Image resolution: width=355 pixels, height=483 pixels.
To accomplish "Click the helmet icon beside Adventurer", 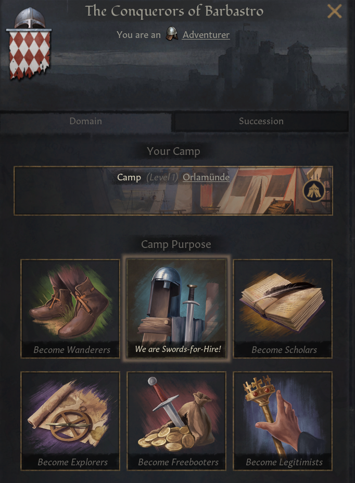I will coord(172,34).
